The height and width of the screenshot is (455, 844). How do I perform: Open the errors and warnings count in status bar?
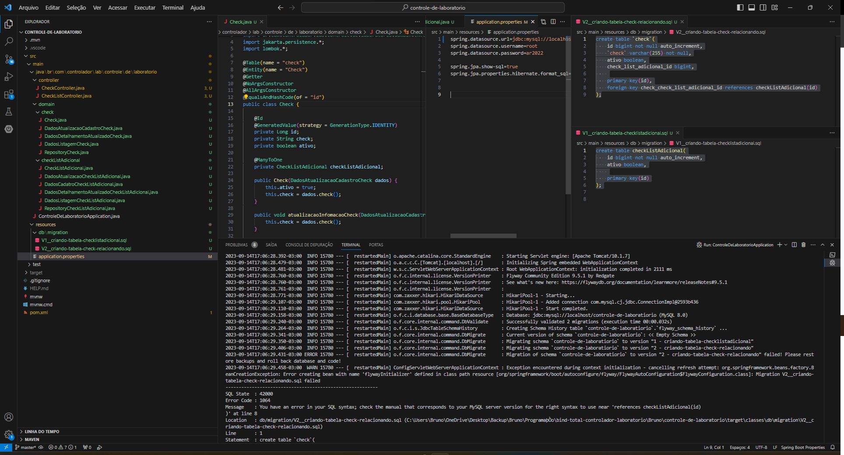coord(63,447)
